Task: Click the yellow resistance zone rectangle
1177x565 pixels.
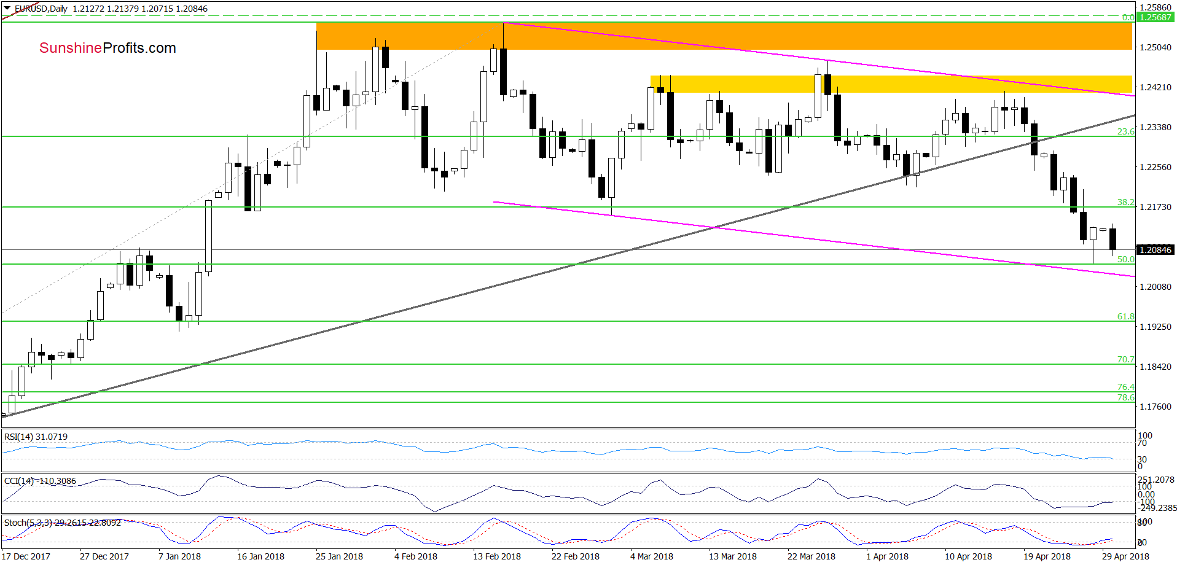Action: (891, 84)
